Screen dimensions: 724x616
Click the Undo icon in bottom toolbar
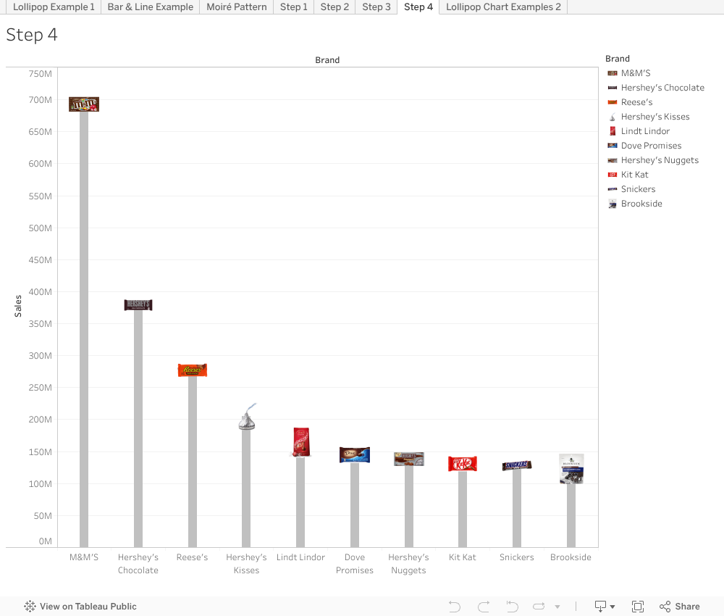(x=454, y=606)
